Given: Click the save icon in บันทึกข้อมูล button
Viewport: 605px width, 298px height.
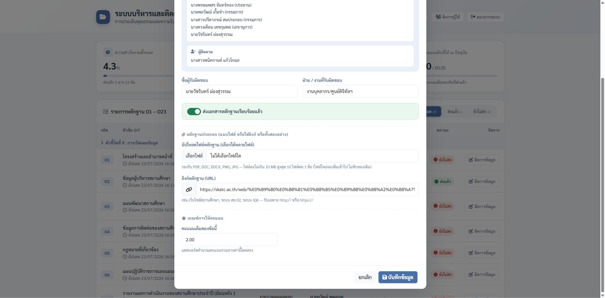Looking at the screenshot, I should 385,277.
